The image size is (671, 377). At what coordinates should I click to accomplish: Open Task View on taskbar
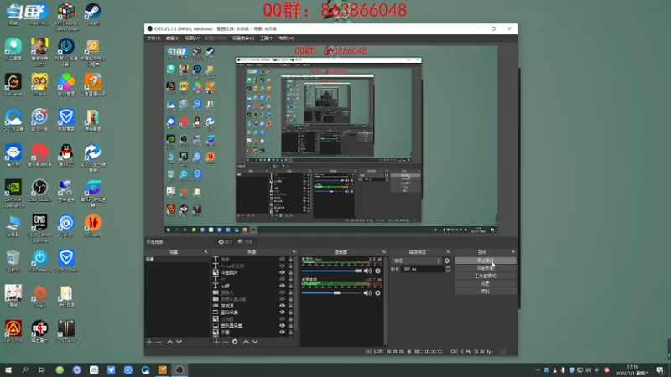coord(41,369)
